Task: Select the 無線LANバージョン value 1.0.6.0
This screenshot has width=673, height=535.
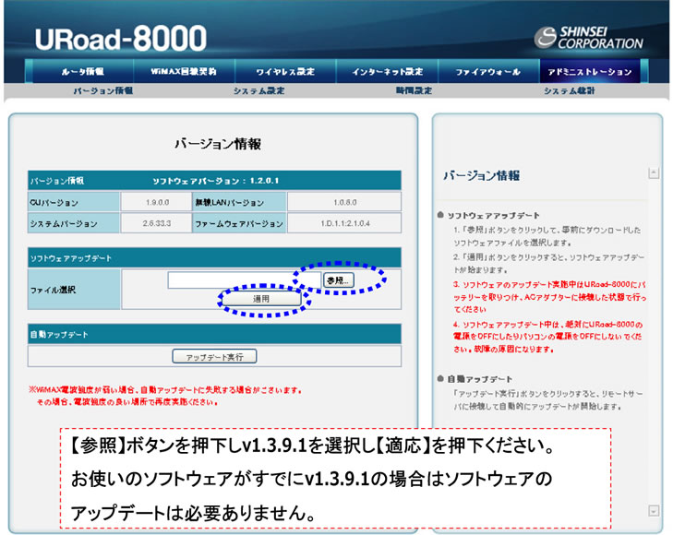Action: (344, 202)
